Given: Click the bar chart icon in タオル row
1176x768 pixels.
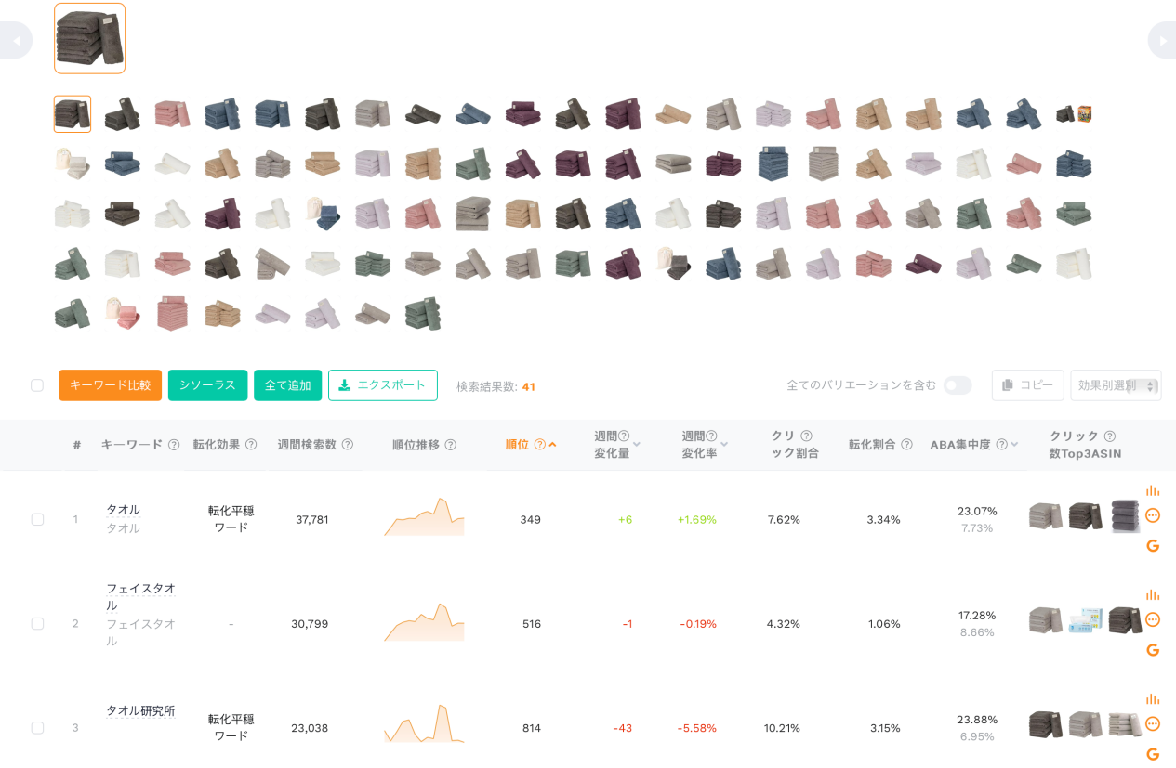Looking at the screenshot, I should [1153, 490].
